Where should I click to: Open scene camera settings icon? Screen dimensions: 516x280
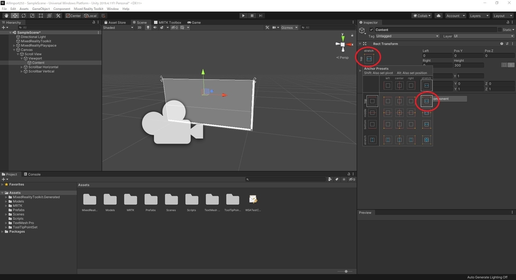point(275,28)
